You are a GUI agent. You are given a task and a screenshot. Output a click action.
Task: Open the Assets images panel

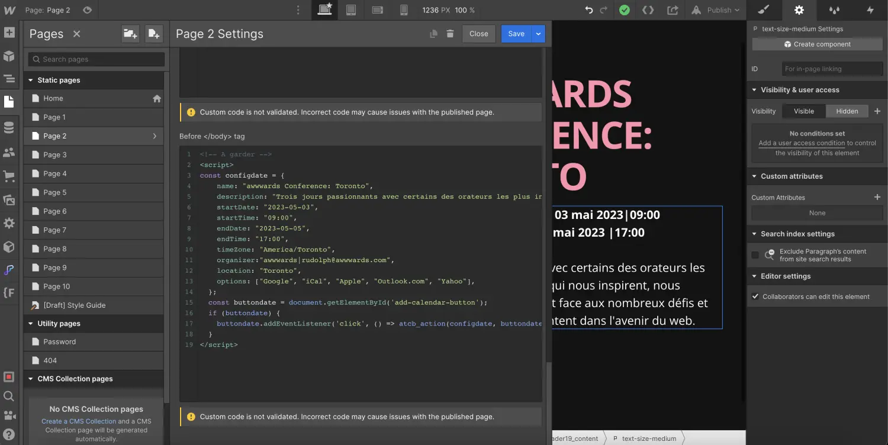(x=9, y=200)
